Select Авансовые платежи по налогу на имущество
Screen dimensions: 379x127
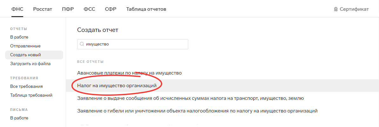(x=129, y=73)
